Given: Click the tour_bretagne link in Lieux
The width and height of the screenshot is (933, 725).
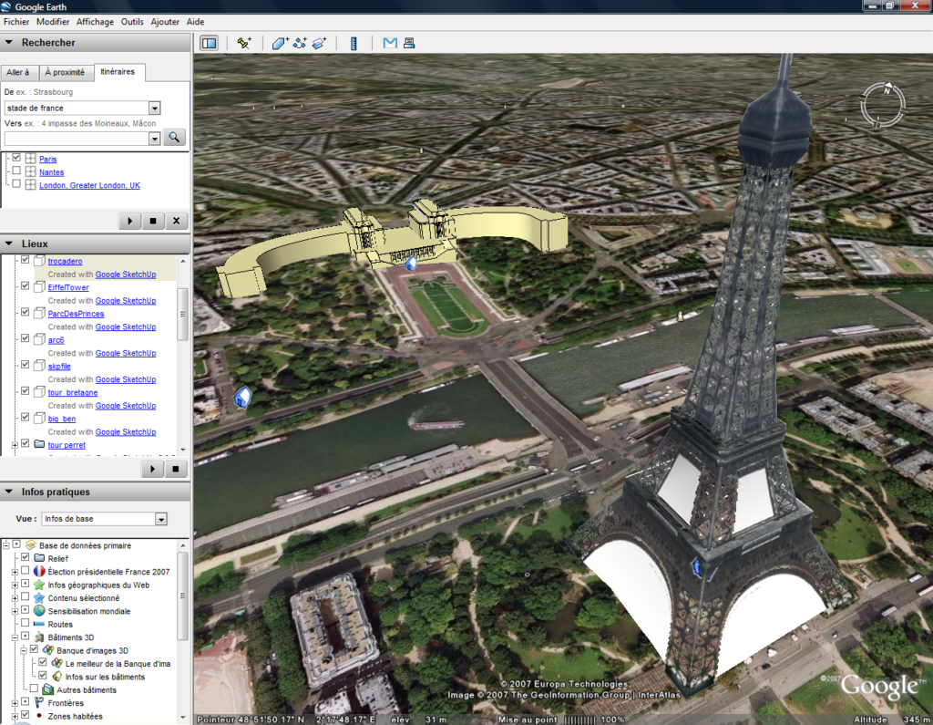Looking at the screenshot, I should tap(73, 392).
